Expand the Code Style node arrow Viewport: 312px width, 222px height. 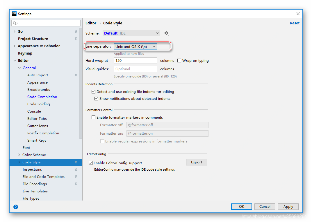19,162
